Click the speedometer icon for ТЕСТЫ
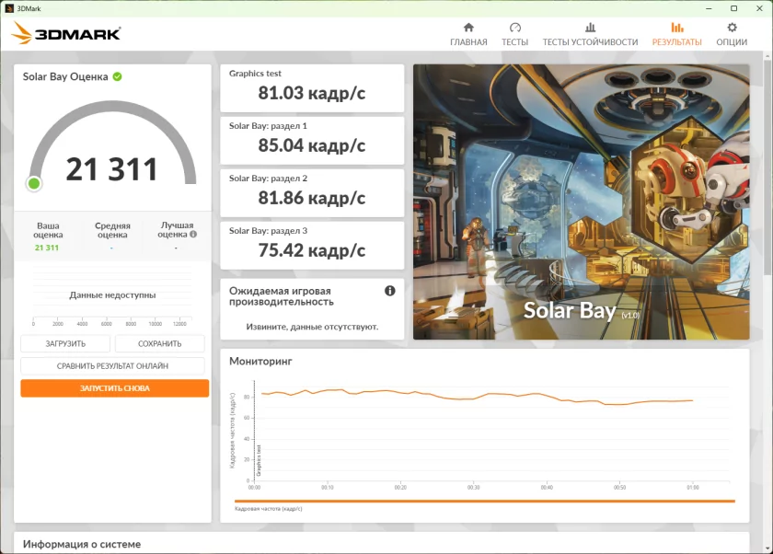Viewport: 773px width, 554px height. 514,28
